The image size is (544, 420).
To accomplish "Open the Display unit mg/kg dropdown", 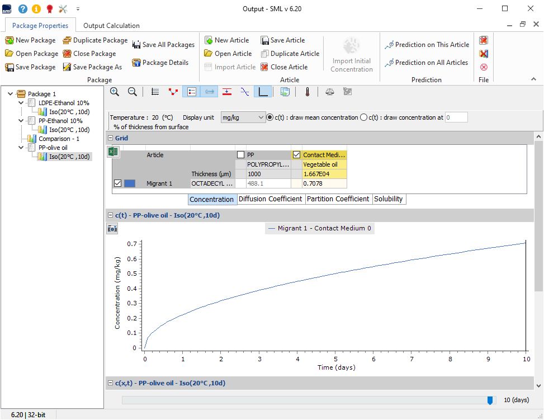I will coord(243,117).
